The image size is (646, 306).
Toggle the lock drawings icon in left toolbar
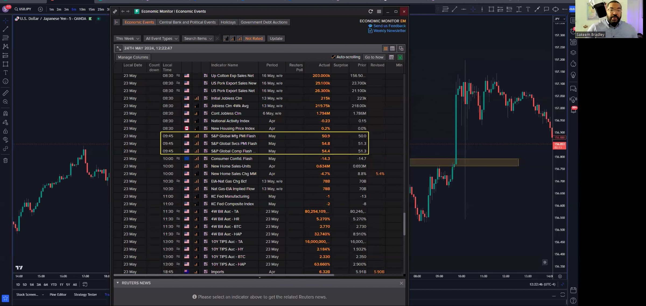pyautogui.click(x=5, y=131)
